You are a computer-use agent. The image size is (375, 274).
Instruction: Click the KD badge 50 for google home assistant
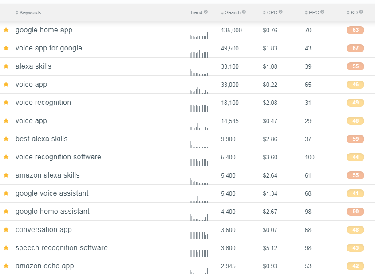tap(355, 212)
